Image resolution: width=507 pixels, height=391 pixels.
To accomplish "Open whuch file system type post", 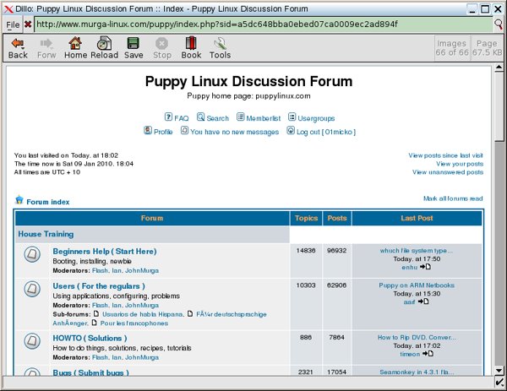I will coord(417,251).
